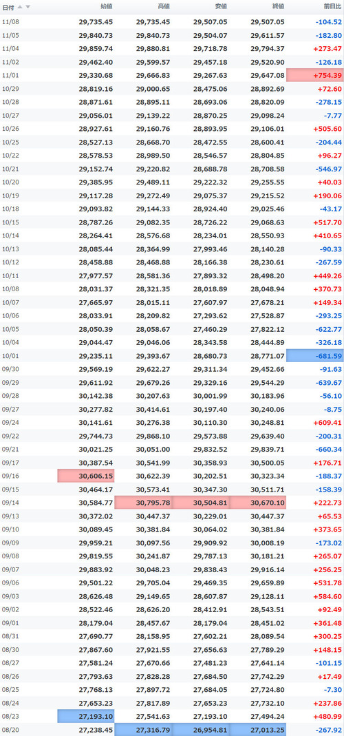Select closing price 28,089.54
The width and height of the screenshot is (344, 736).
[268, 636]
